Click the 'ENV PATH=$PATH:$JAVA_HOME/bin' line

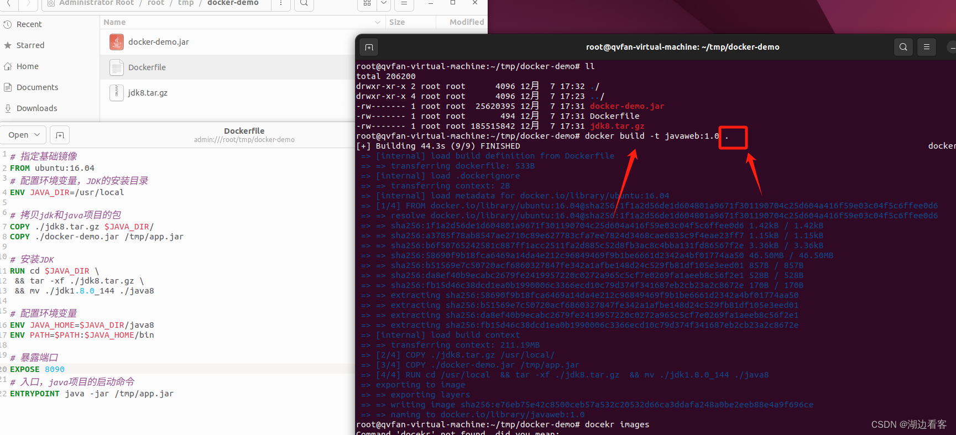pos(82,335)
